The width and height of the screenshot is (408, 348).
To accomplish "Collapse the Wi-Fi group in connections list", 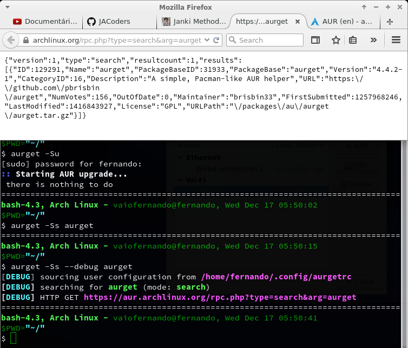I will pyautogui.click(x=180, y=180).
